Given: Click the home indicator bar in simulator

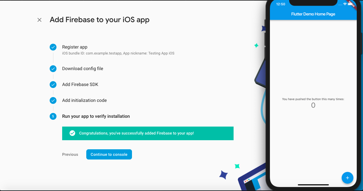Looking at the screenshot, I should [313, 185].
